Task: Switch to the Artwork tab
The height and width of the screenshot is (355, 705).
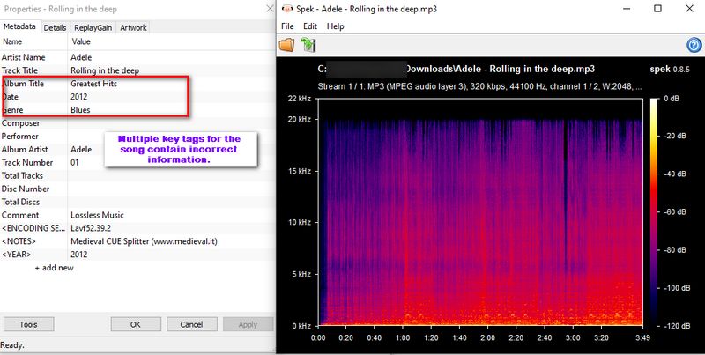Action: (x=134, y=28)
